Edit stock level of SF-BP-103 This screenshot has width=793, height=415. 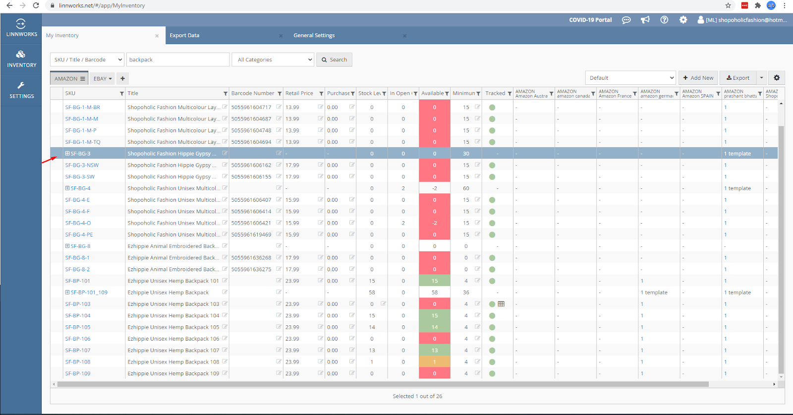pos(383,303)
